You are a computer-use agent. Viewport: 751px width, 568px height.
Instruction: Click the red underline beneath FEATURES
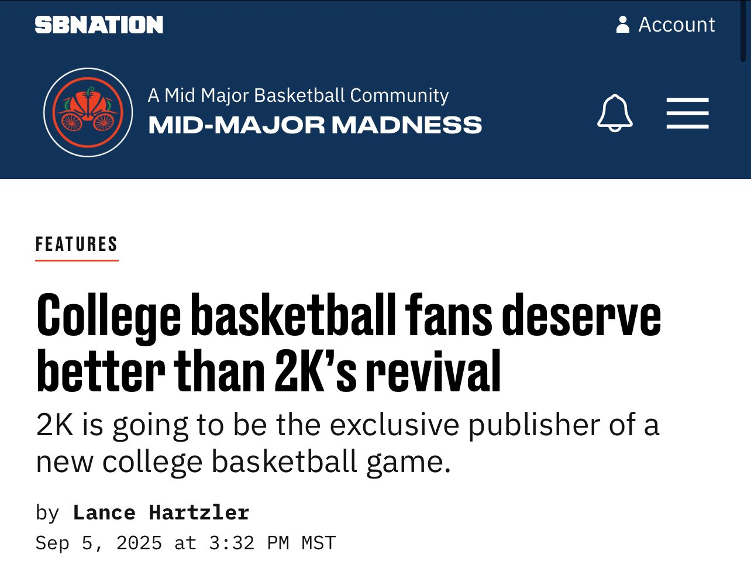click(x=77, y=260)
